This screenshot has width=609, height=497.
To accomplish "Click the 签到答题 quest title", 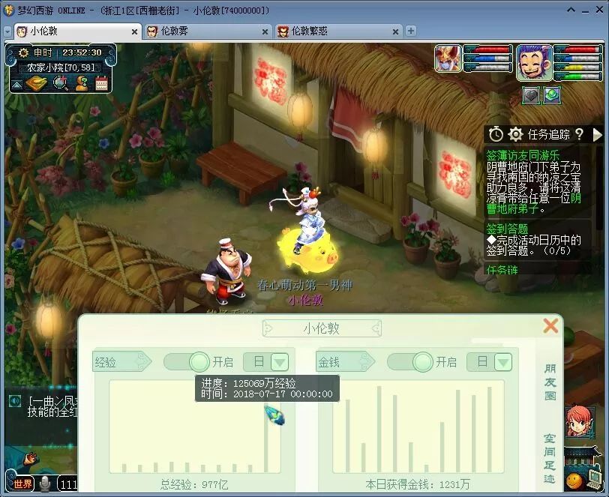I will click(x=507, y=229).
